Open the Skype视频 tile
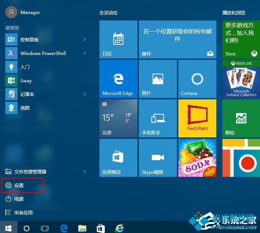 [x=158, y=158]
